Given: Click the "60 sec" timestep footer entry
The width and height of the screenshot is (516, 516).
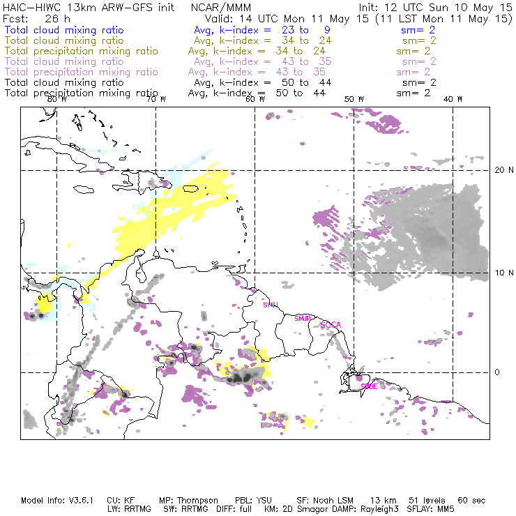Looking at the screenshot, I should pyautogui.click(x=471, y=501).
